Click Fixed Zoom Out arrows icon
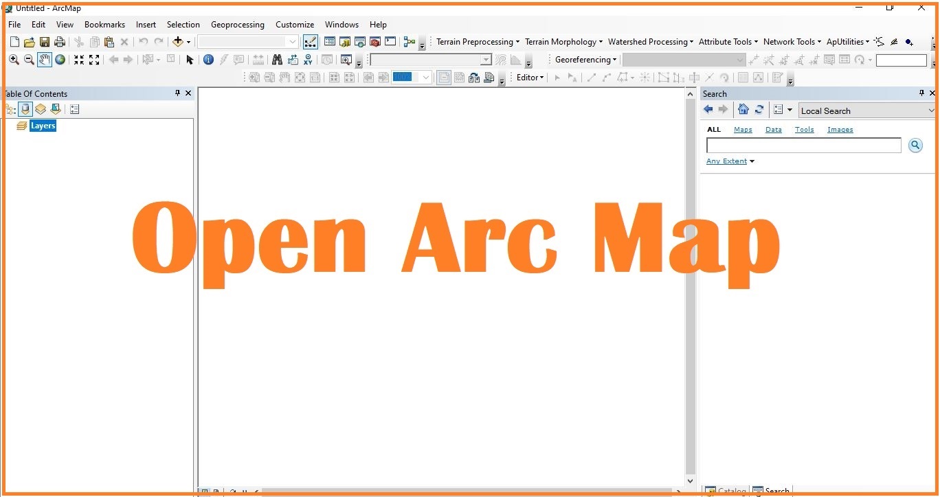Image resolution: width=940 pixels, height=497 pixels. (x=94, y=60)
